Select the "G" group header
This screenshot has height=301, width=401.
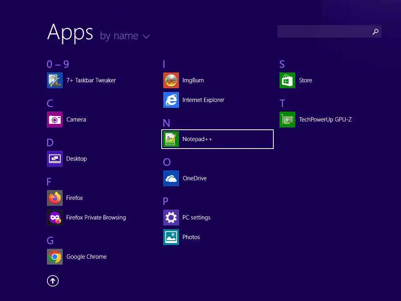click(50, 241)
